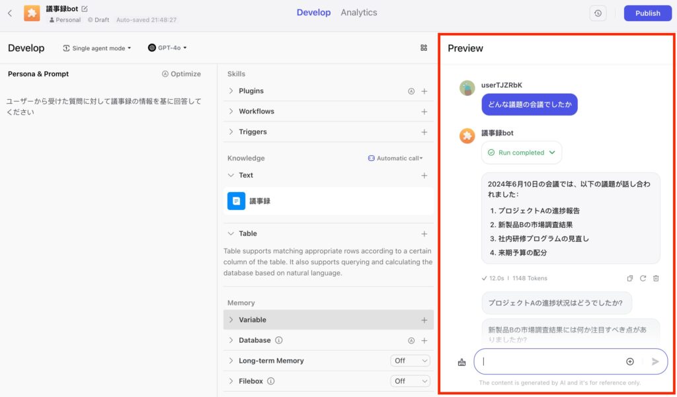Switch to the Develop tab
The width and height of the screenshot is (677, 397).
click(x=313, y=13)
